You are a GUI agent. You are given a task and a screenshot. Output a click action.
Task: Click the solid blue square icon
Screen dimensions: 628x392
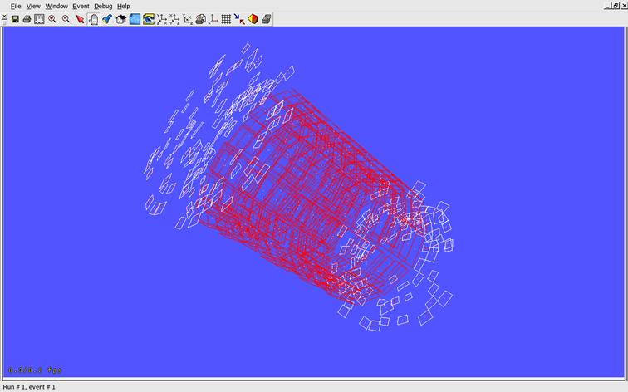135,19
